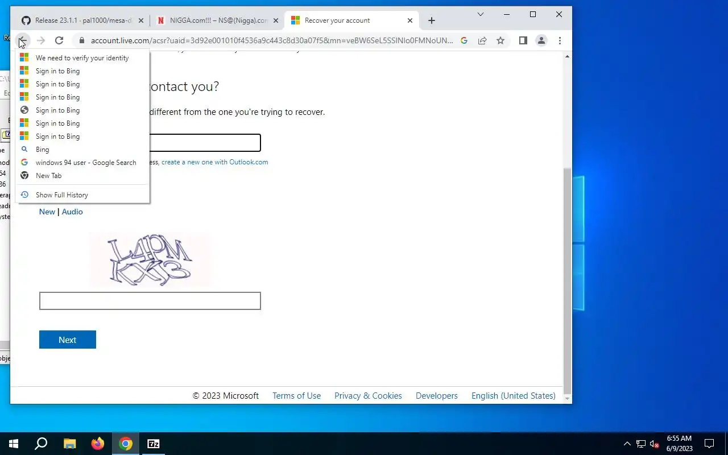The height and width of the screenshot is (455, 728).
Task: Click the Google icon in the address bar
Action: [464, 40]
